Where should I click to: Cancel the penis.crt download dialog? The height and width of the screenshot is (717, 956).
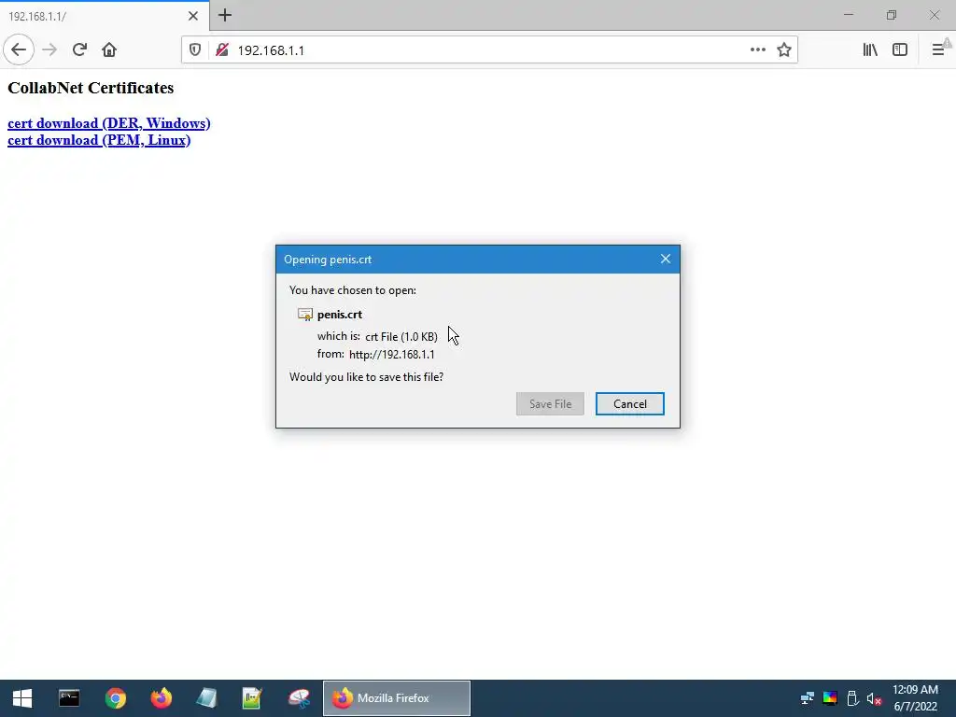coord(630,403)
